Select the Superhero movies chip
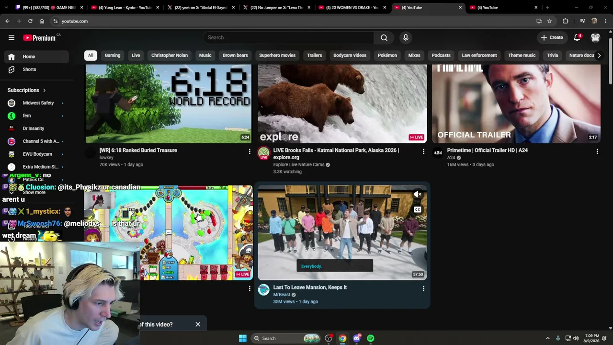Viewport: 613px width, 345px height. pos(277,55)
